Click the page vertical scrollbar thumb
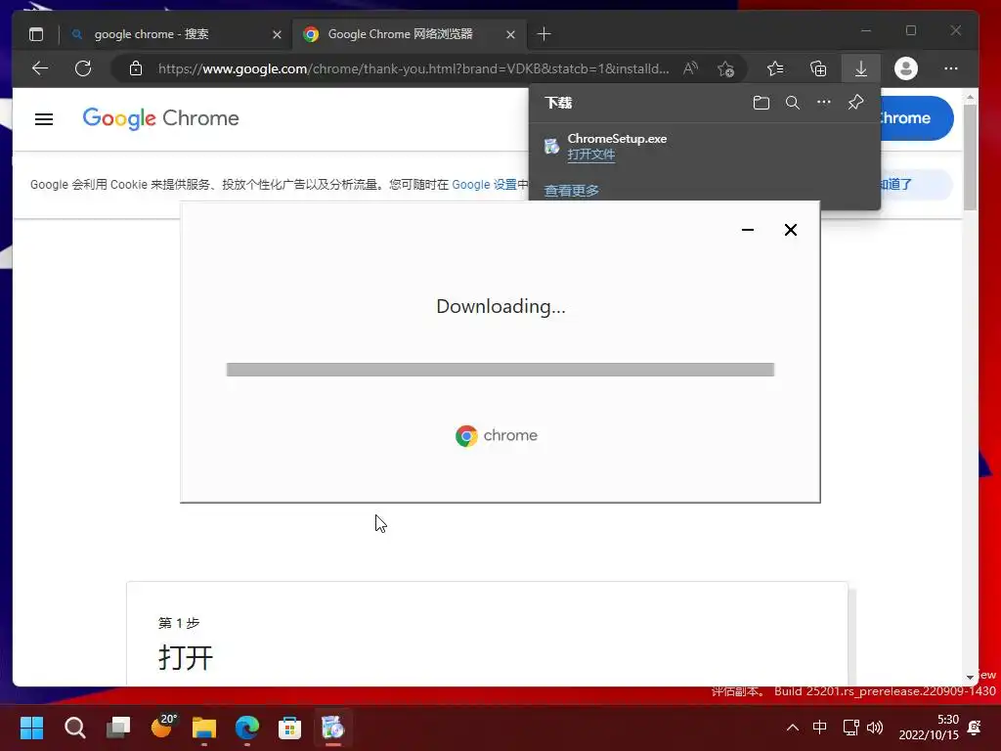1001x751 pixels. click(x=971, y=156)
